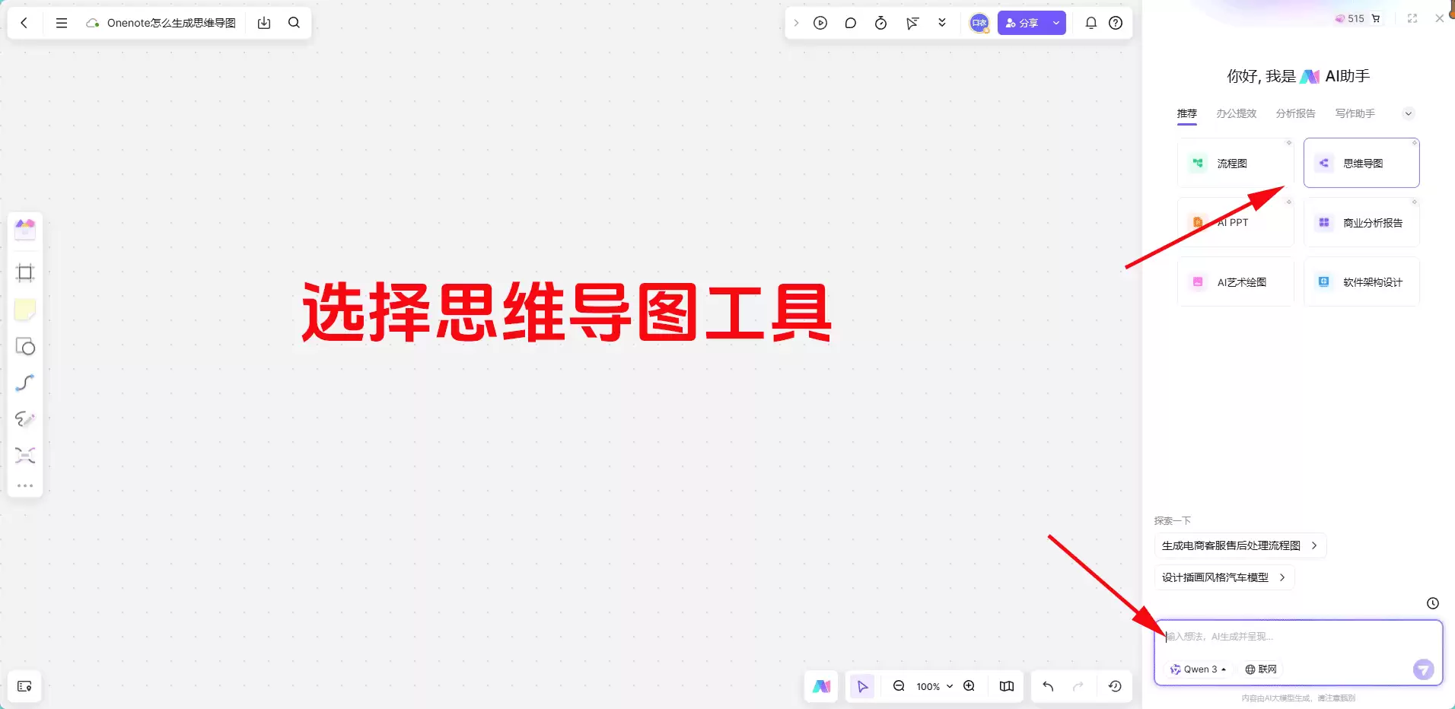The width and height of the screenshot is (1455, 709).
Task: Click suggestion 设计插画风格汽车模型
Action: point(1224,577)
